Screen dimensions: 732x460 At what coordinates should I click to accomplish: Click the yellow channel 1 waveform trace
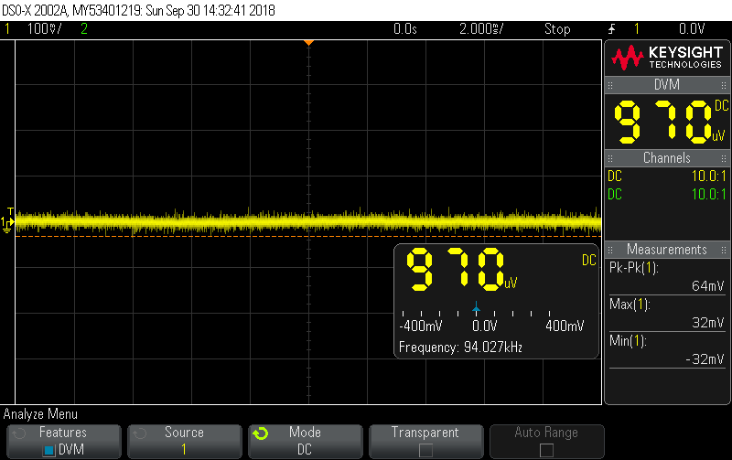coord(308,221)
